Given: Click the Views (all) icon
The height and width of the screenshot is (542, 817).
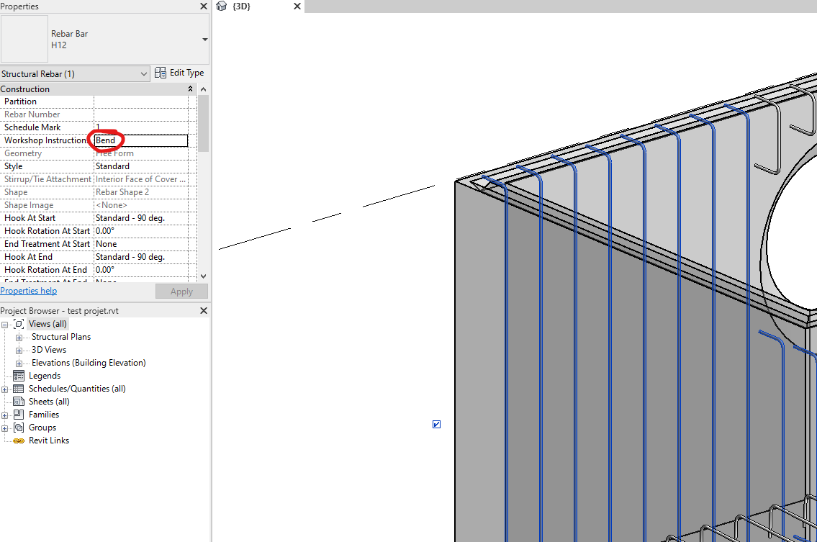Looking at the screenshot, I should pyautogui.click(x=19, y=324).
